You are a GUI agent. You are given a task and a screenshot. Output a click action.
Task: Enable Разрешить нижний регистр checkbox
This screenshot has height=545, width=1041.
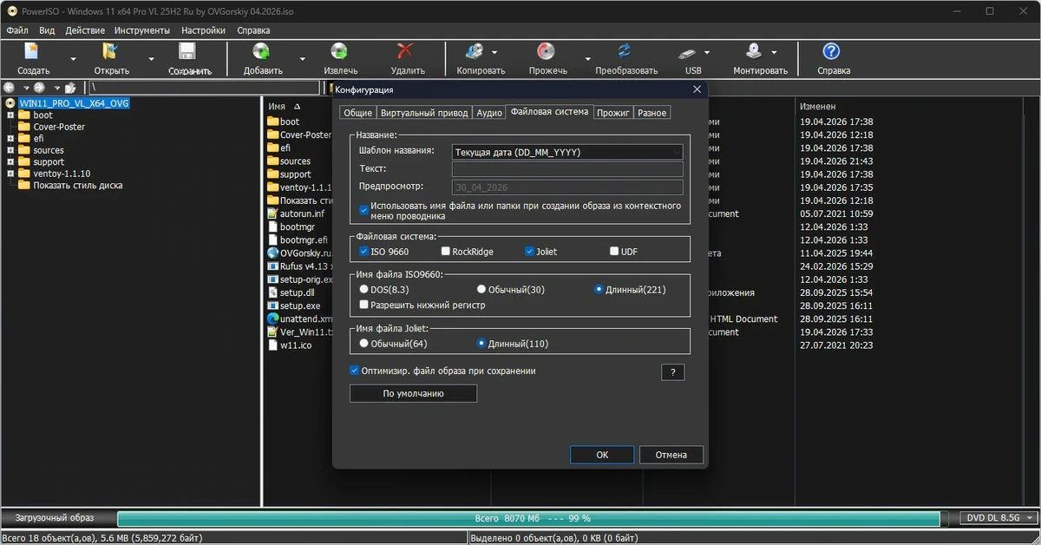(x=363, y=305)
